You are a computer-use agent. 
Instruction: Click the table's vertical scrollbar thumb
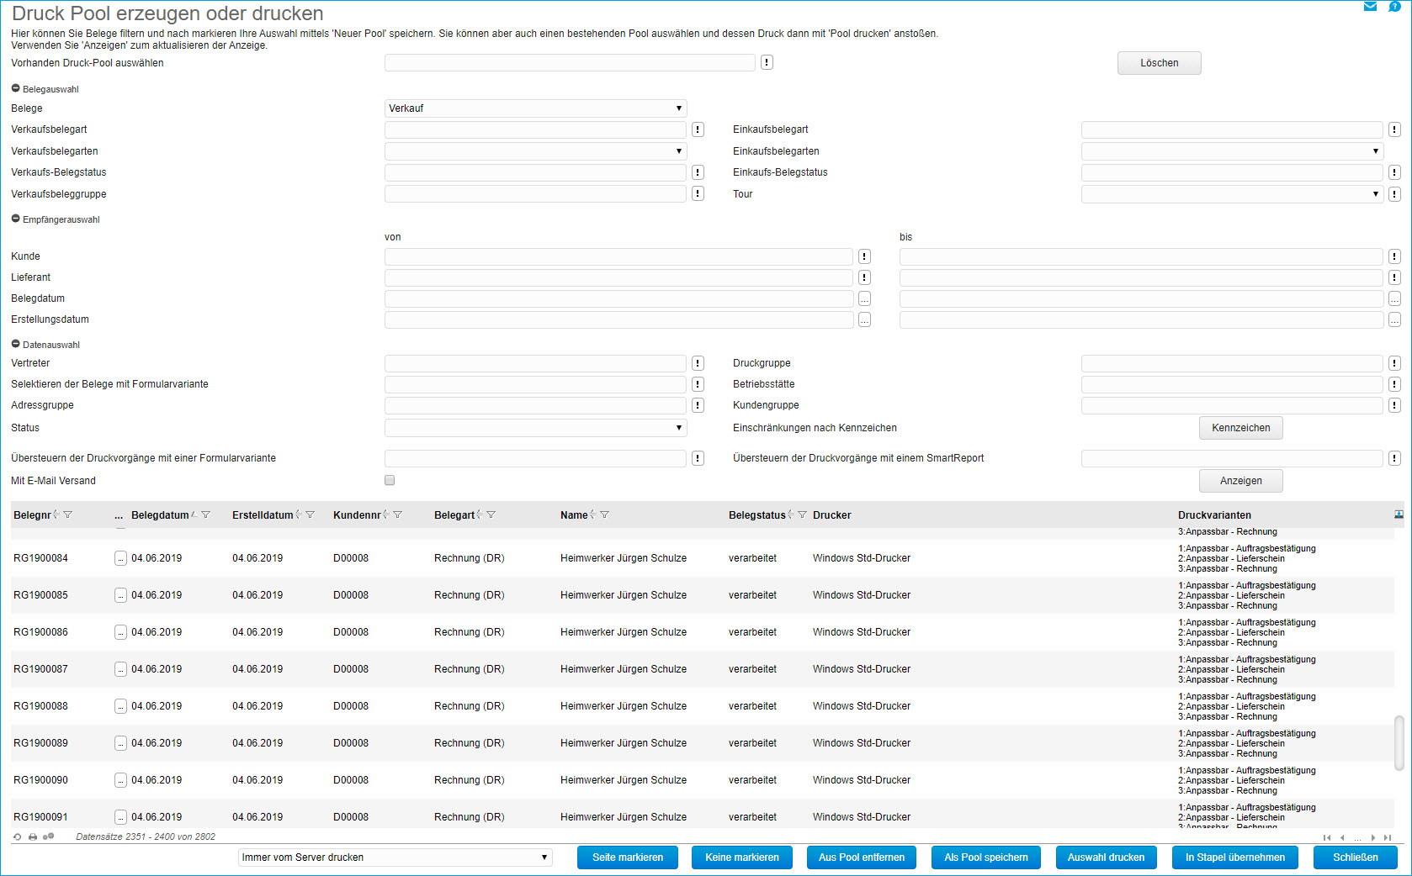1399,742
